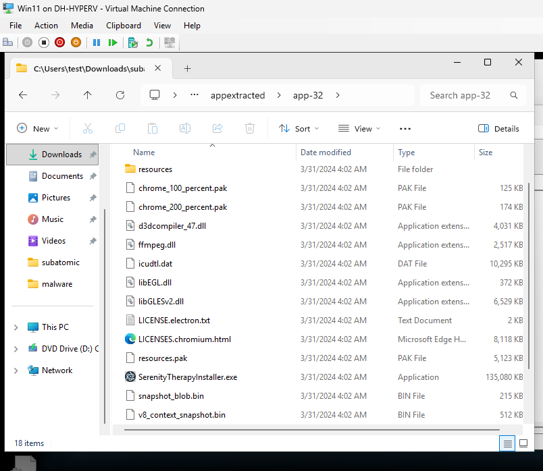Open the File menu in VM Connection
The image size is (543, 471).
coord(16,26)
